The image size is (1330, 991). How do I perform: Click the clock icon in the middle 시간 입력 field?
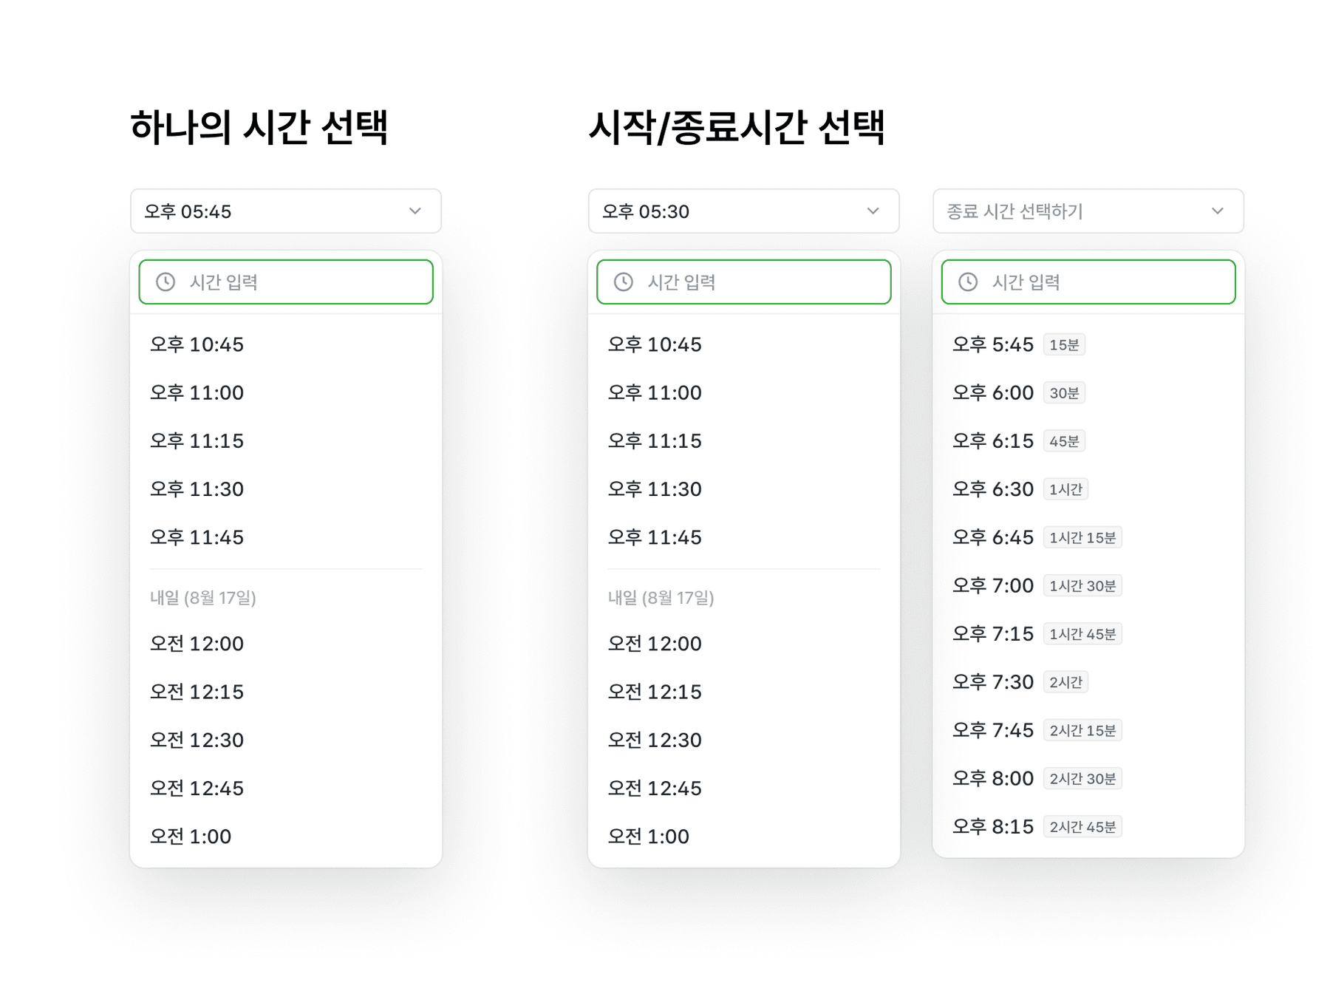623,282
